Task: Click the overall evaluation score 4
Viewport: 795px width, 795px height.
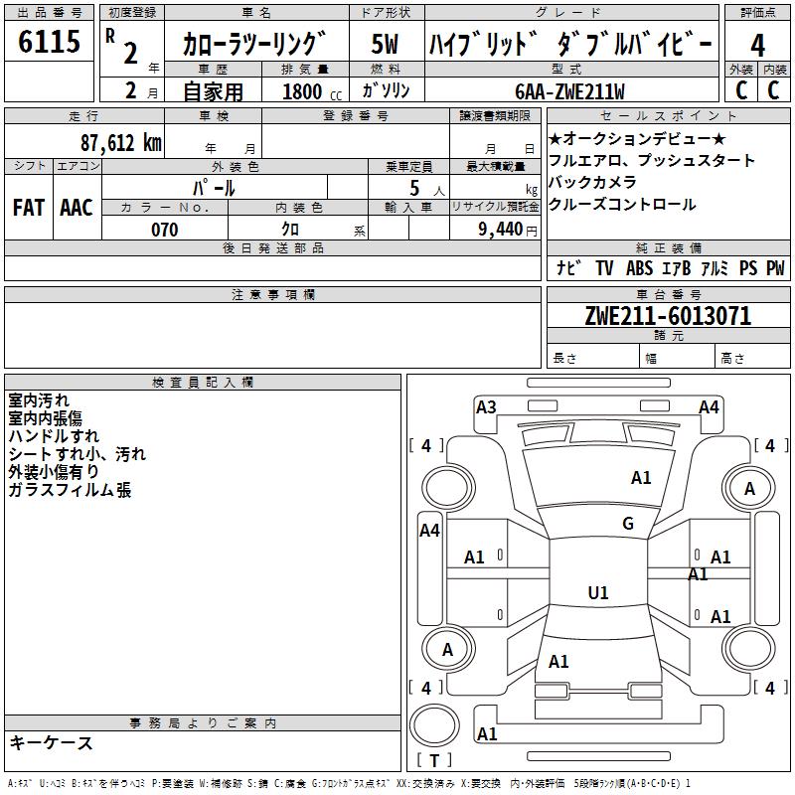Action: [x=758, y=44]
